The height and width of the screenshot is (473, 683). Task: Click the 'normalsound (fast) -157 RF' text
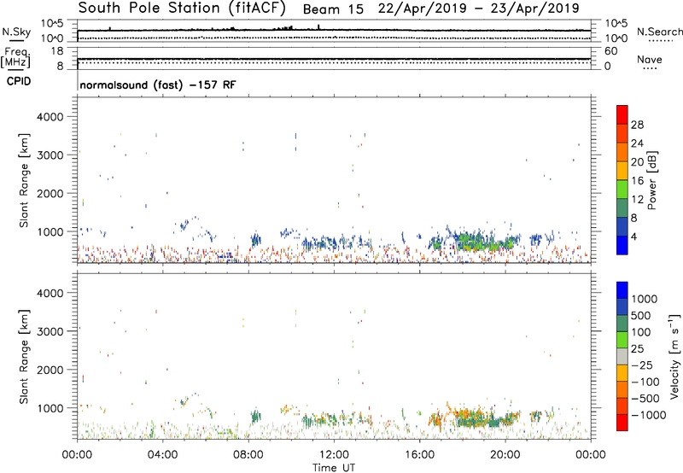[158, 85]
